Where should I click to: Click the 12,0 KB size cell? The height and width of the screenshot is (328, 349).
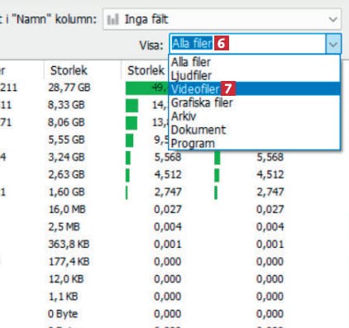(x=66, y=278)
